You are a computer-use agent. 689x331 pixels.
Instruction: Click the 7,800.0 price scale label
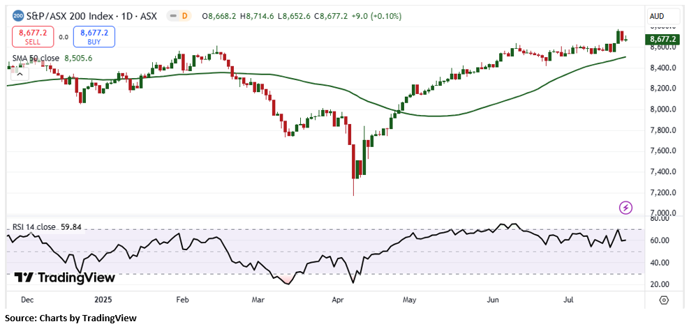[663, 130]
